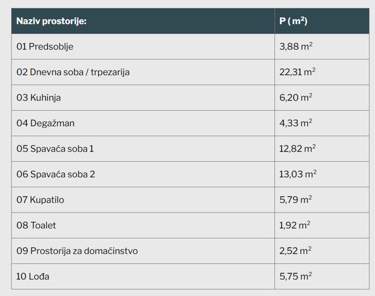This screenshot has width=375, height=296.
Task: Select the 6,20 m² area value
Action: coord(296,97)
